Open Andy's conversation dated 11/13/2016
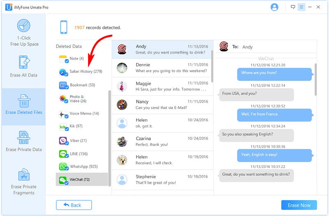Screen dimensions: 329x216 coord(162,49)
